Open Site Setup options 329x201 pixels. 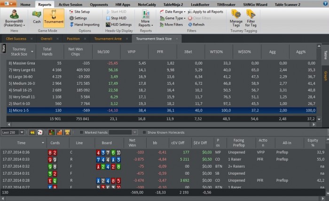click(79, 12)
